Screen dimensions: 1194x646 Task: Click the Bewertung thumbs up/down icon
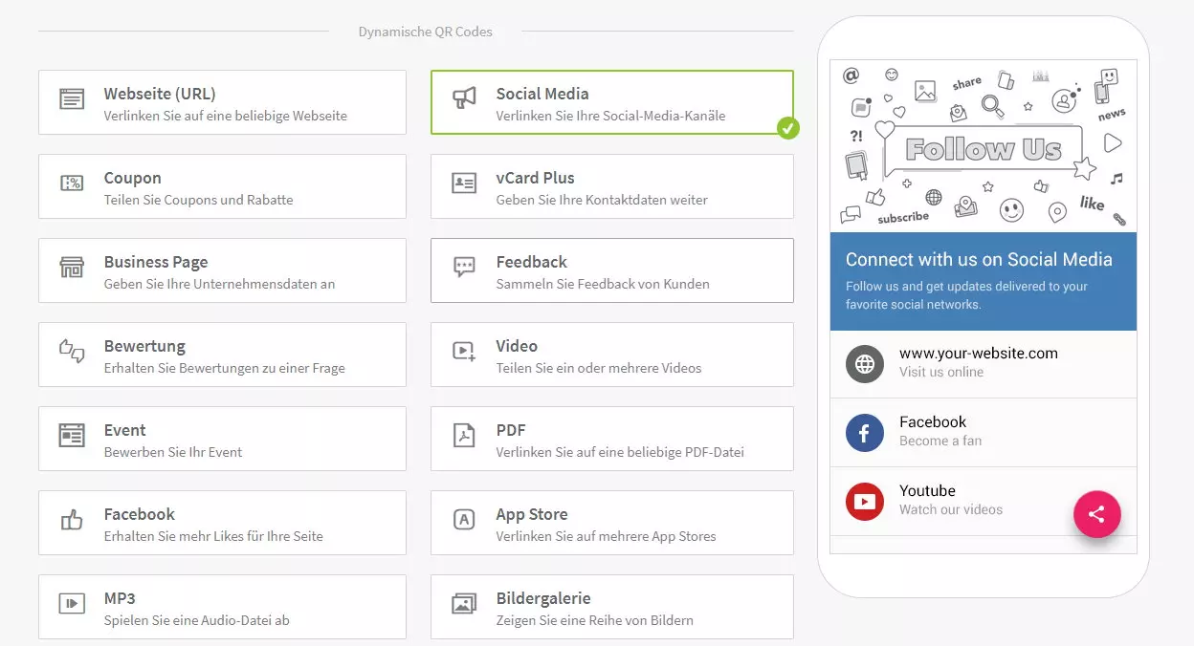pyautogui.click(x=72, y=351)
